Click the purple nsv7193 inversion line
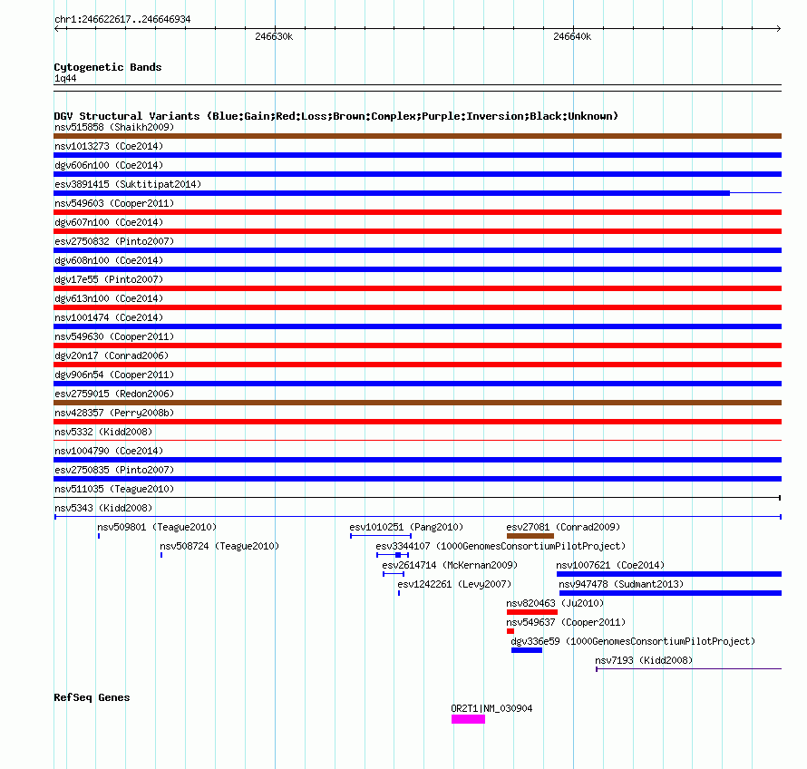 pos(688,669)
